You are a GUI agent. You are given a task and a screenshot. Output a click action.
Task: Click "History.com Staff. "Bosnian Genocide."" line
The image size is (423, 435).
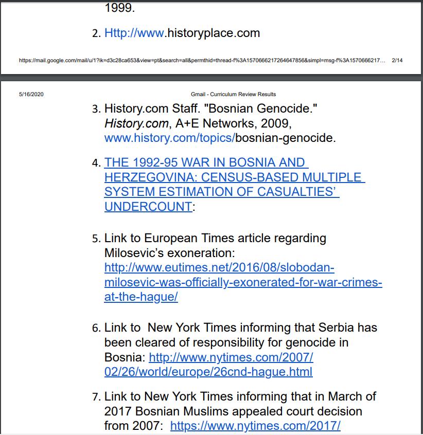point(211,109)
